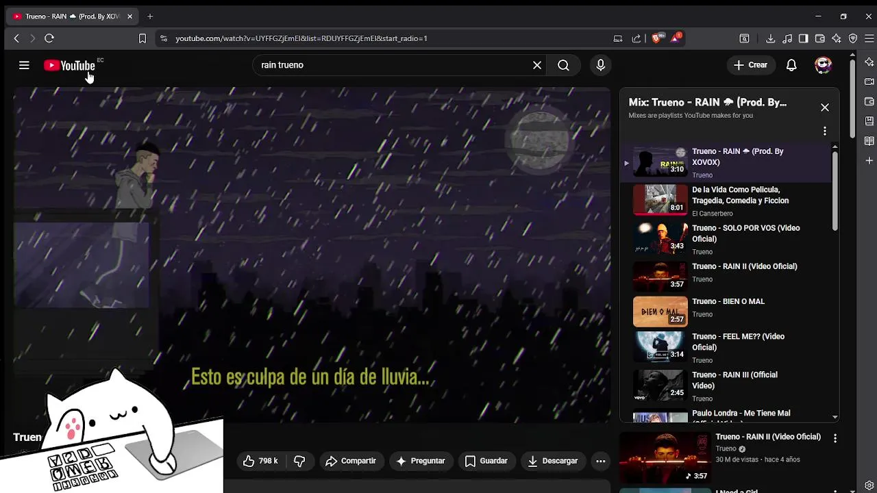877x493 pixels.
Task: Like the video with thumbs-up showing 798 k
Action: [x=261, y=461]
